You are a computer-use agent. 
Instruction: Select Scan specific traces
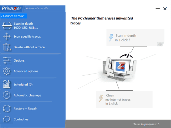27,37
